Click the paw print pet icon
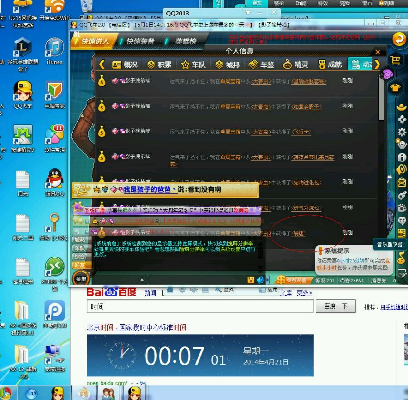 point(402,208)
